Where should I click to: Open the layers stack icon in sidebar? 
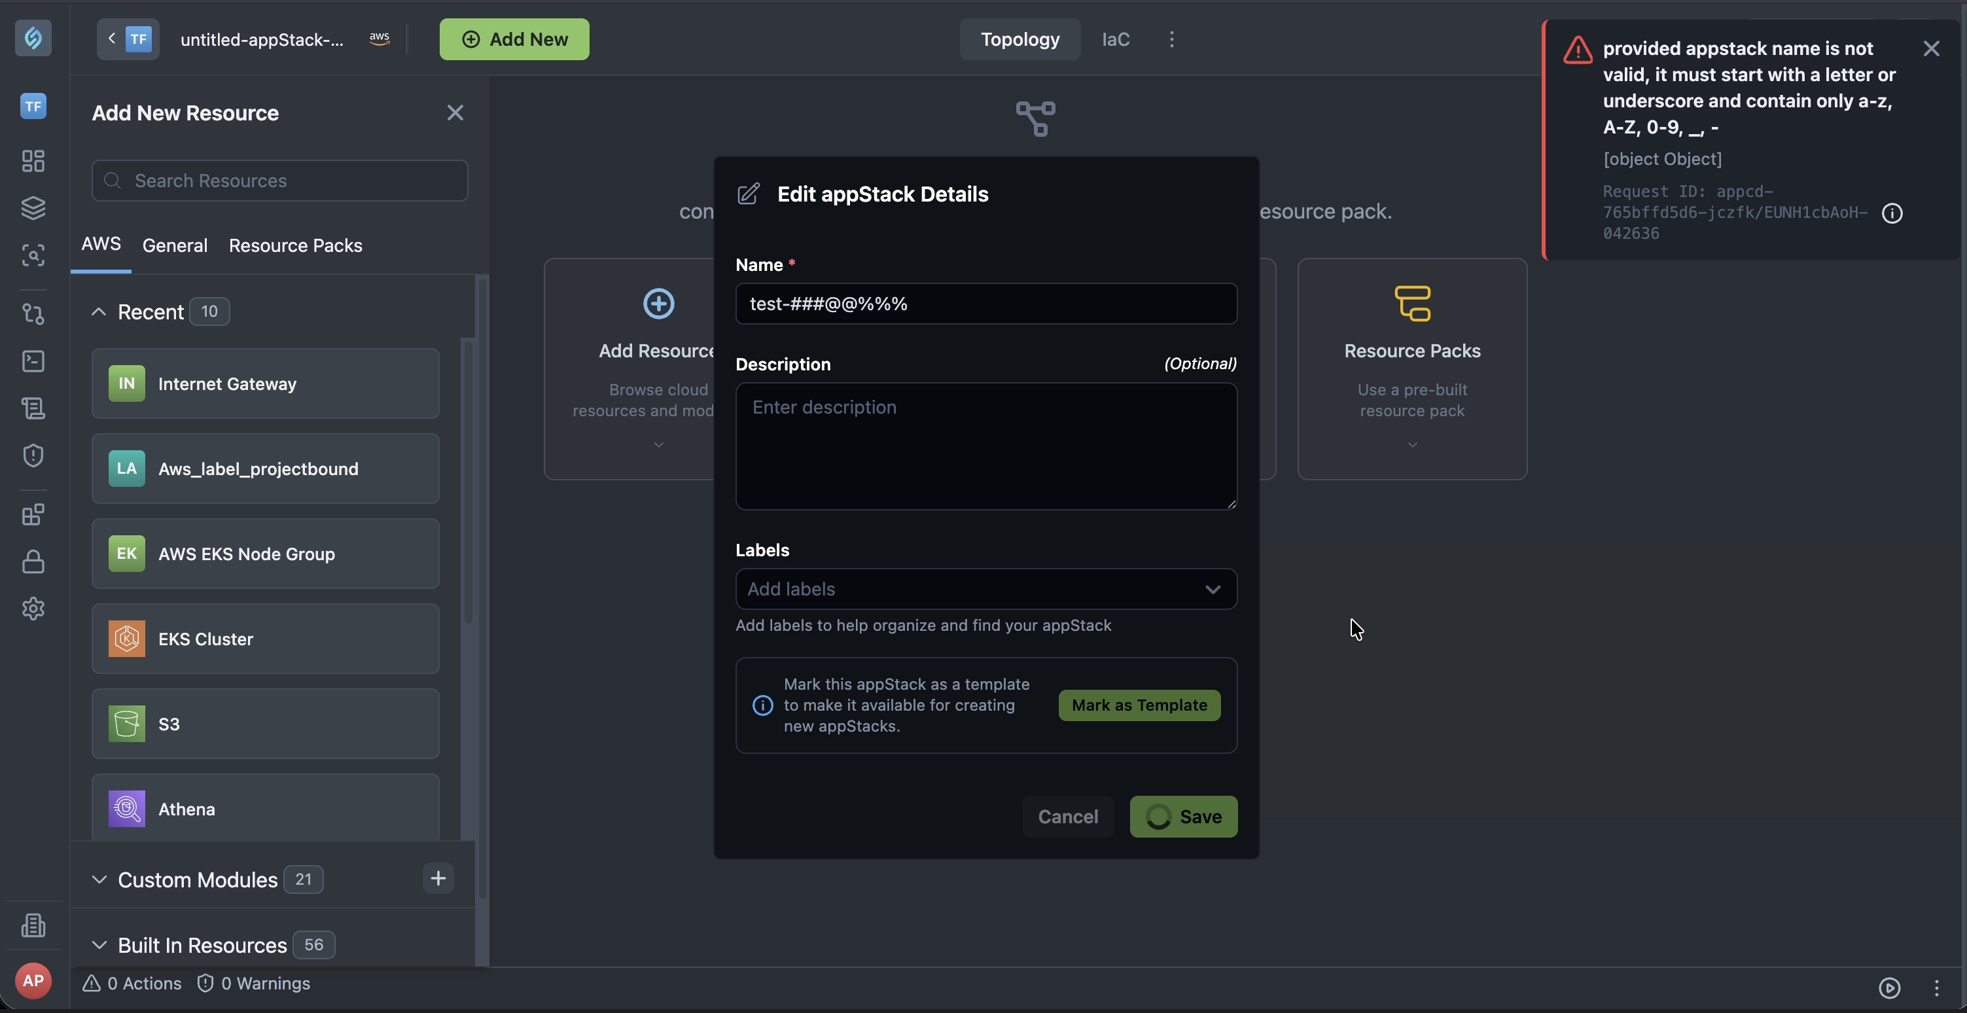[33, 208]
